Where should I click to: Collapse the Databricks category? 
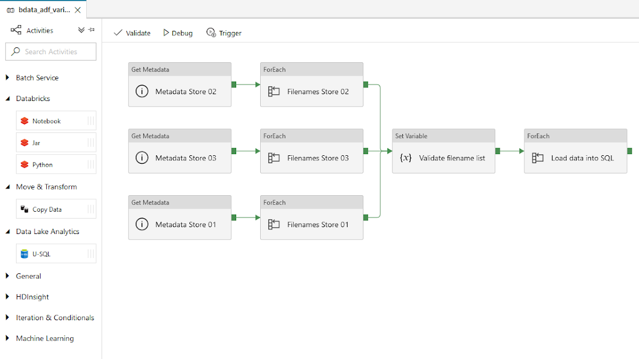coord(7,99)
